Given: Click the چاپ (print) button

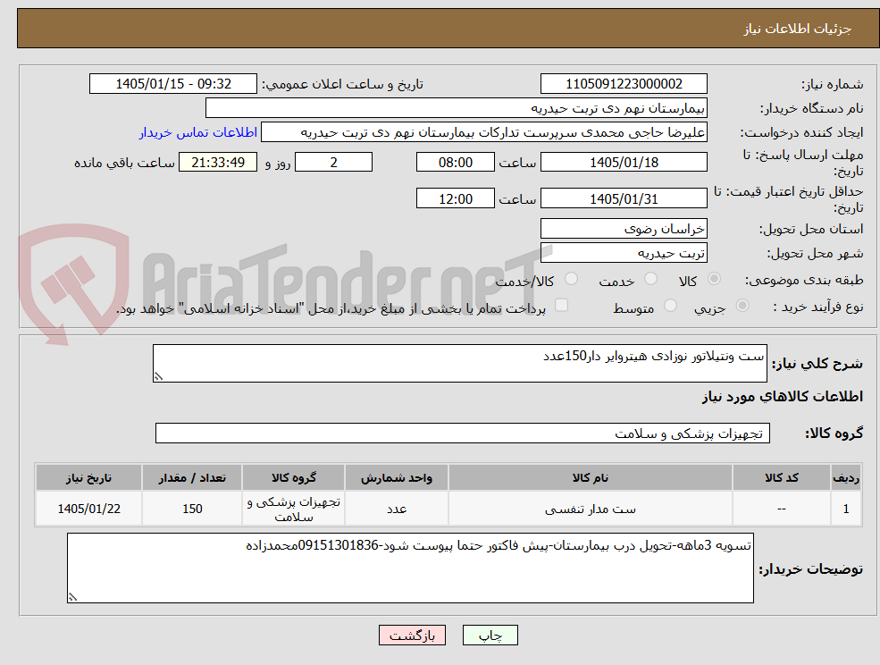Looking at the screenshot, I should pos(490,636).
